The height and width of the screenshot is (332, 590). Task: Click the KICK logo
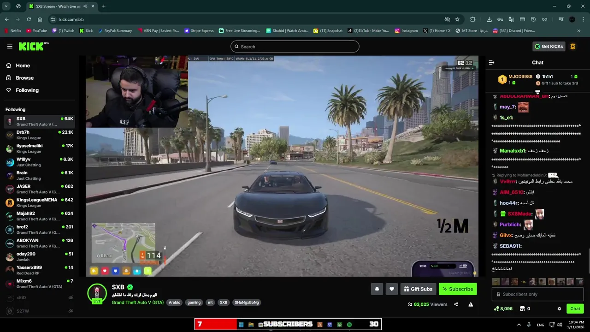(x=33, y=46)
